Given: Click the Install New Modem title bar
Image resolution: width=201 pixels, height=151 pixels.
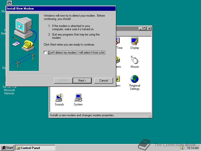Looking at the screenshot, I should pos(61,9).
